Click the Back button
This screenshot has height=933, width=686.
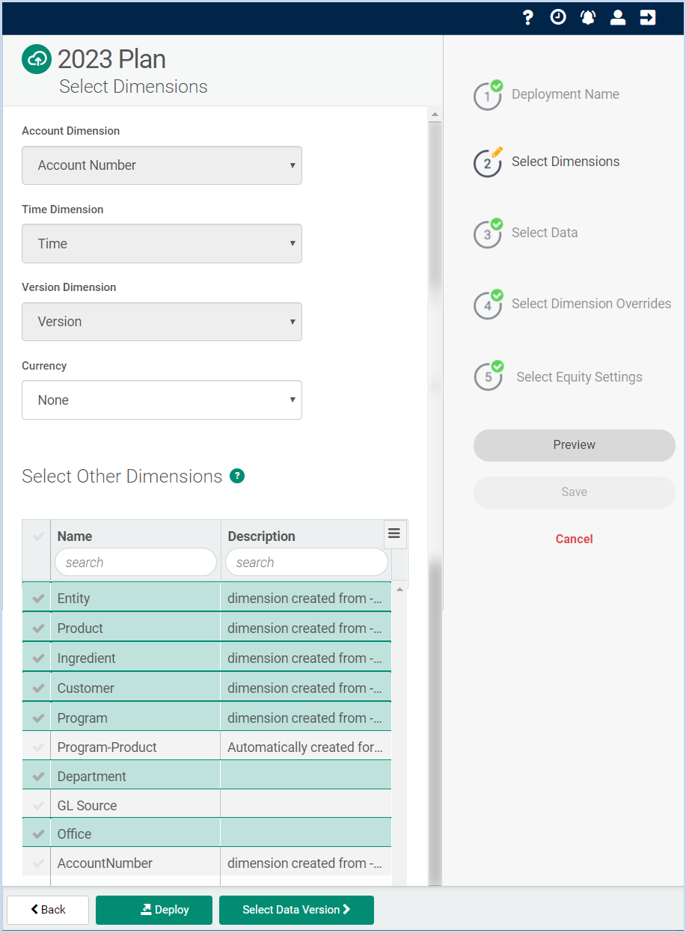tap(48, 910)
